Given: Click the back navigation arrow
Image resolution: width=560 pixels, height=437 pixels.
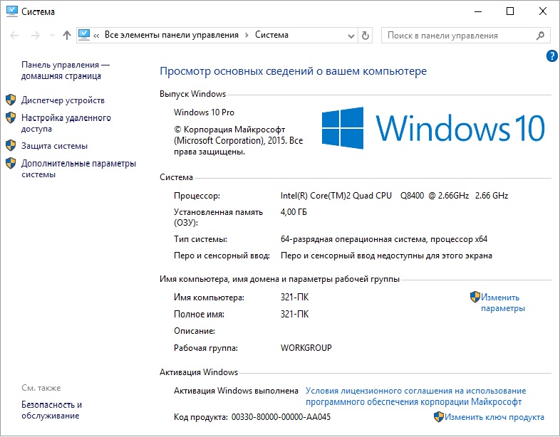Looking at the screenshot, I should coord(14,36).
